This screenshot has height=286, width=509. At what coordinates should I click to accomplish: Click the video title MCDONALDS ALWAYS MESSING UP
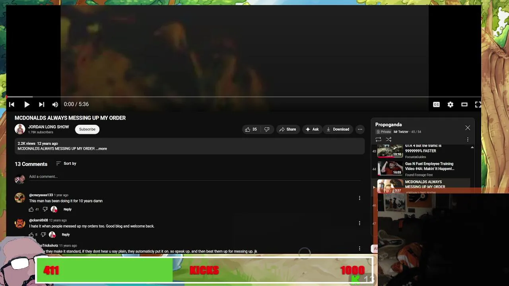(70, 118)
